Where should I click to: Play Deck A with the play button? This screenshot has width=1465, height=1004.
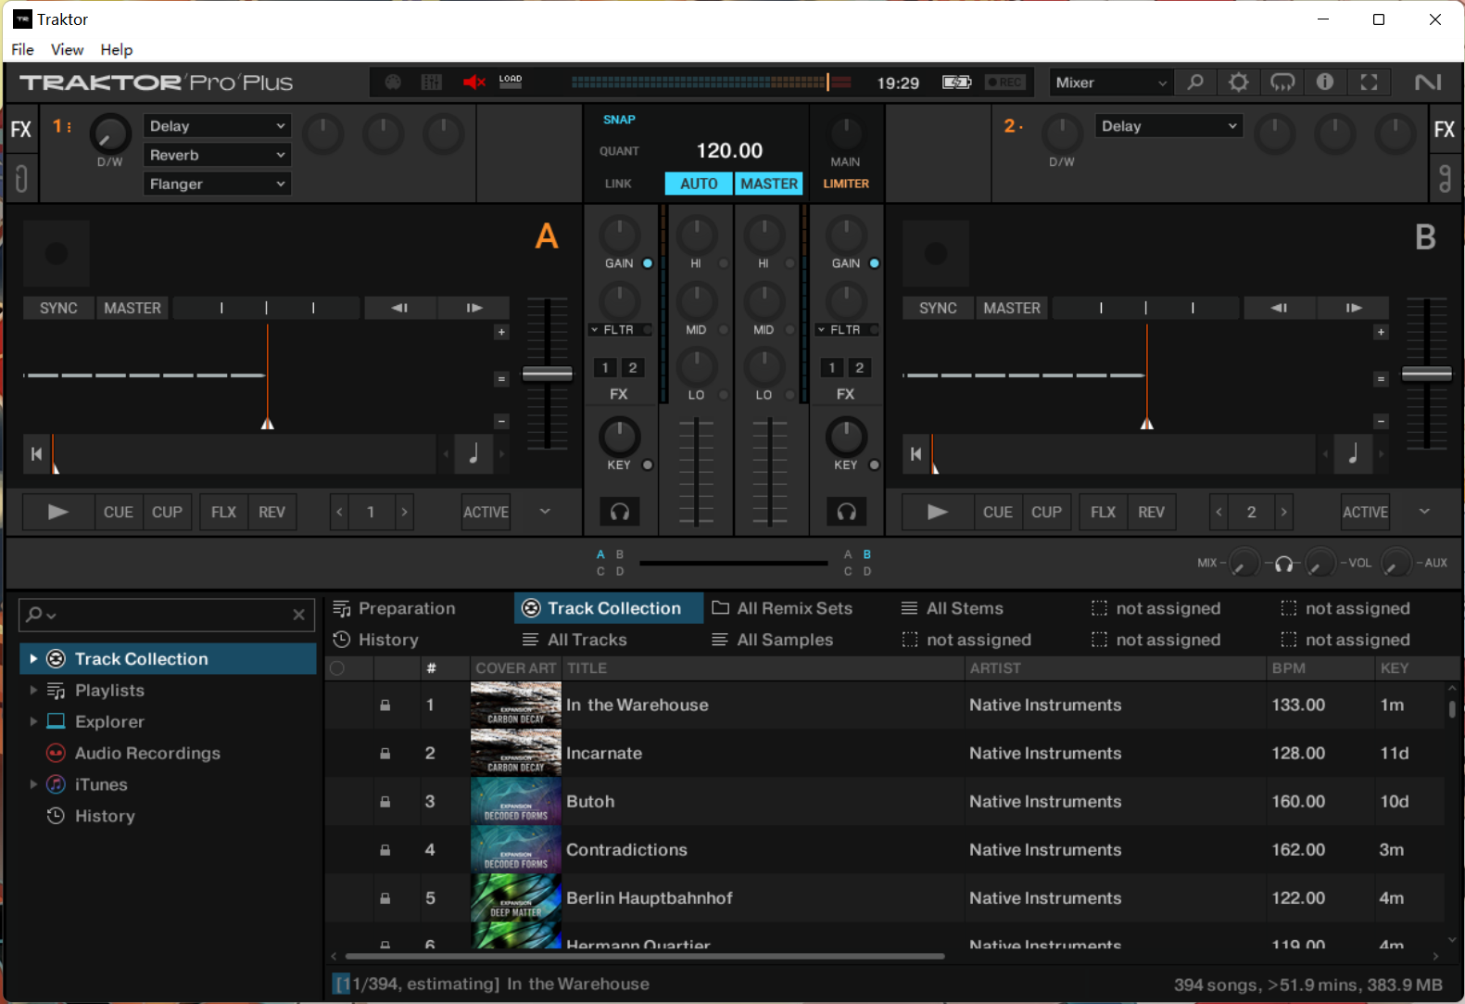click(x=57, y=512)
